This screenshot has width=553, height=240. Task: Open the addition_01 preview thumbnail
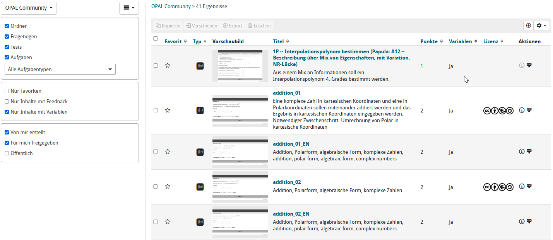tap(240, 111)
